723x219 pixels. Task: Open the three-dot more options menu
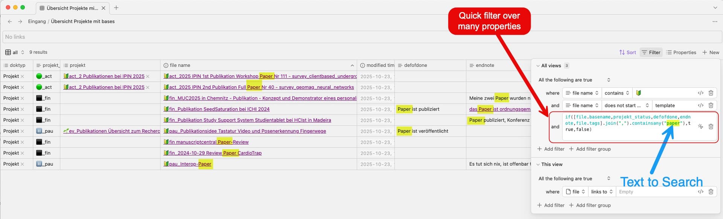tap(714, 21)
